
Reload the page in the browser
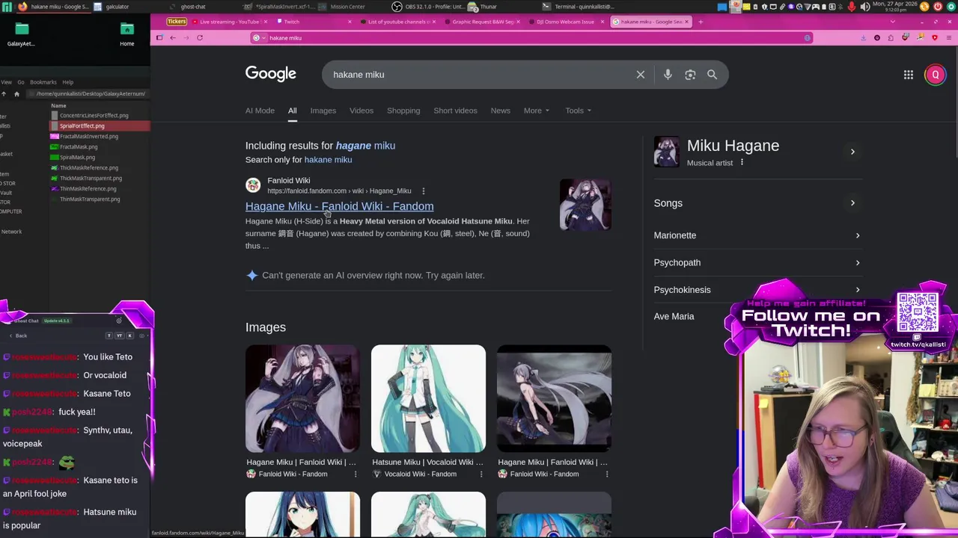click(200, 37)
